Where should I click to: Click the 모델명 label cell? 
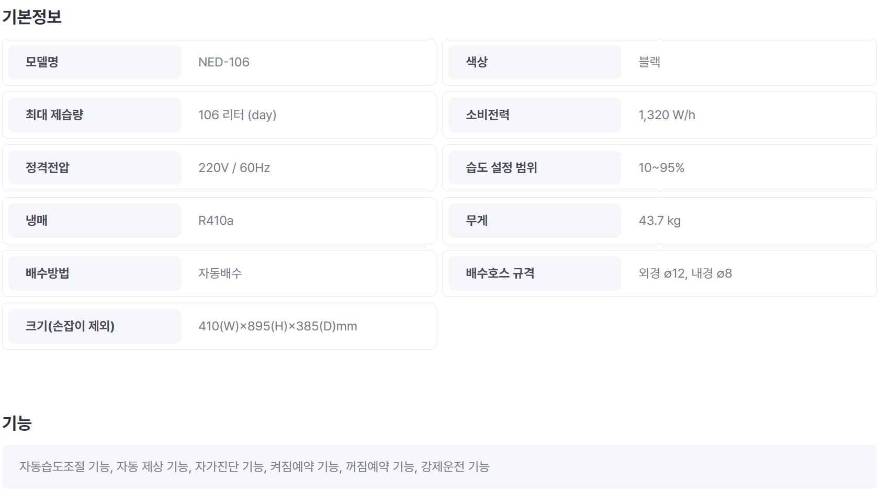(94, 62)
